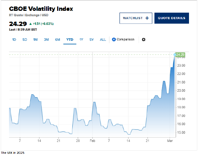The width and height of the screenshot is (198, 156).
Task: Select the 1M range tab
Action: (x=35, y=40)
